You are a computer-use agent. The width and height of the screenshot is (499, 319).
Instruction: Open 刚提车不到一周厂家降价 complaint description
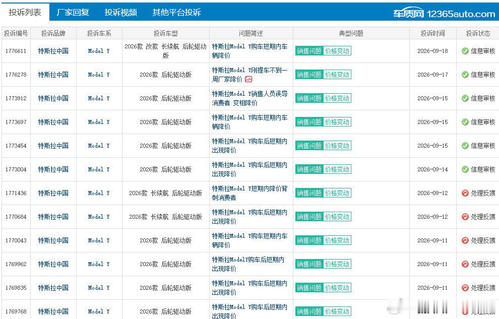tap(249, 75)
